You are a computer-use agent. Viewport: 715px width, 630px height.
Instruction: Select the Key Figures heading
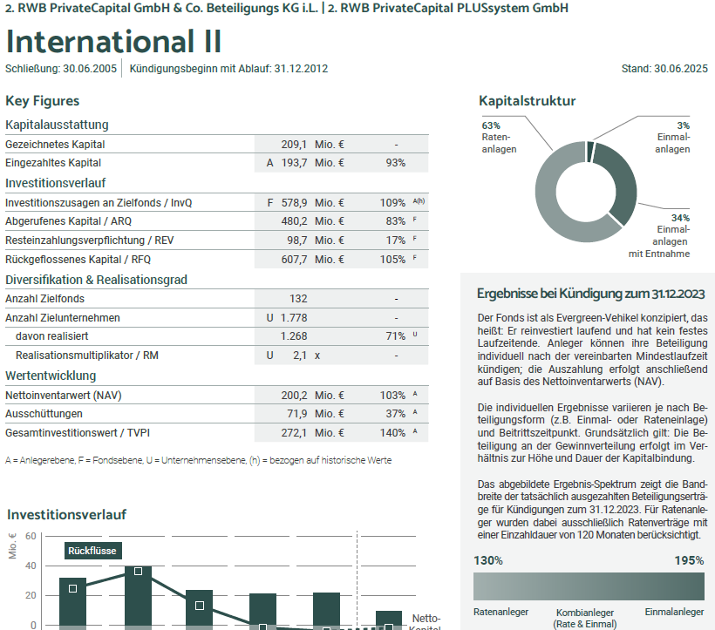pos(42,101)
